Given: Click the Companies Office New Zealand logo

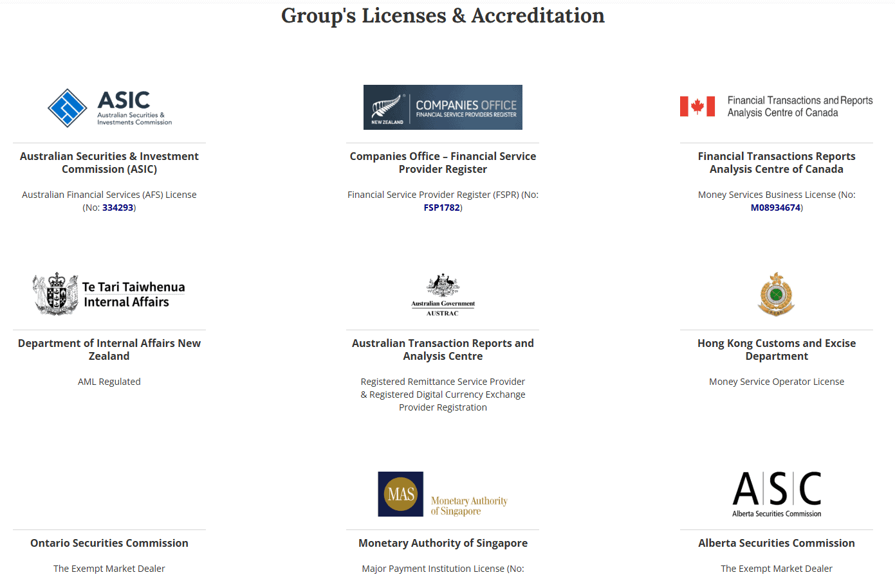Looking at the screenshot, I should point(443,107).
